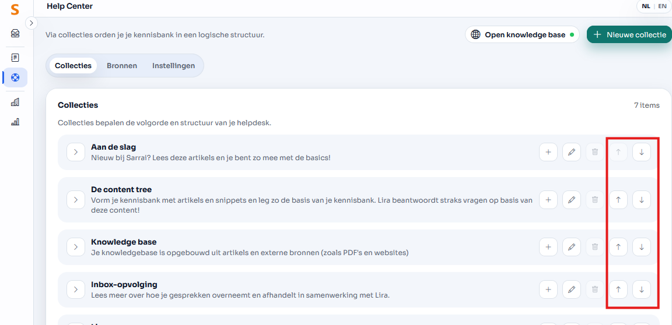Select the lifebuoy Help Center sidebar icon
This screenshot has height=325, width=672.
[x=15, y=78]
